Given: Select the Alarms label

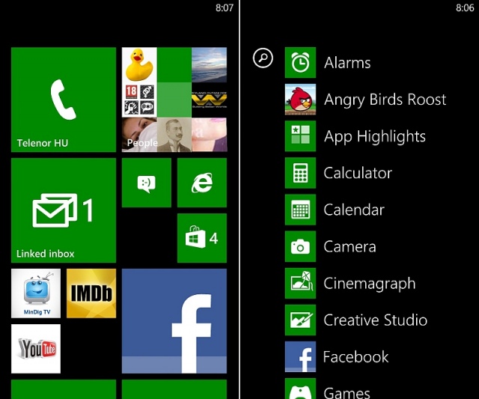Looking at the screenshot, I should pyautogui.click(x=347, y=63).
